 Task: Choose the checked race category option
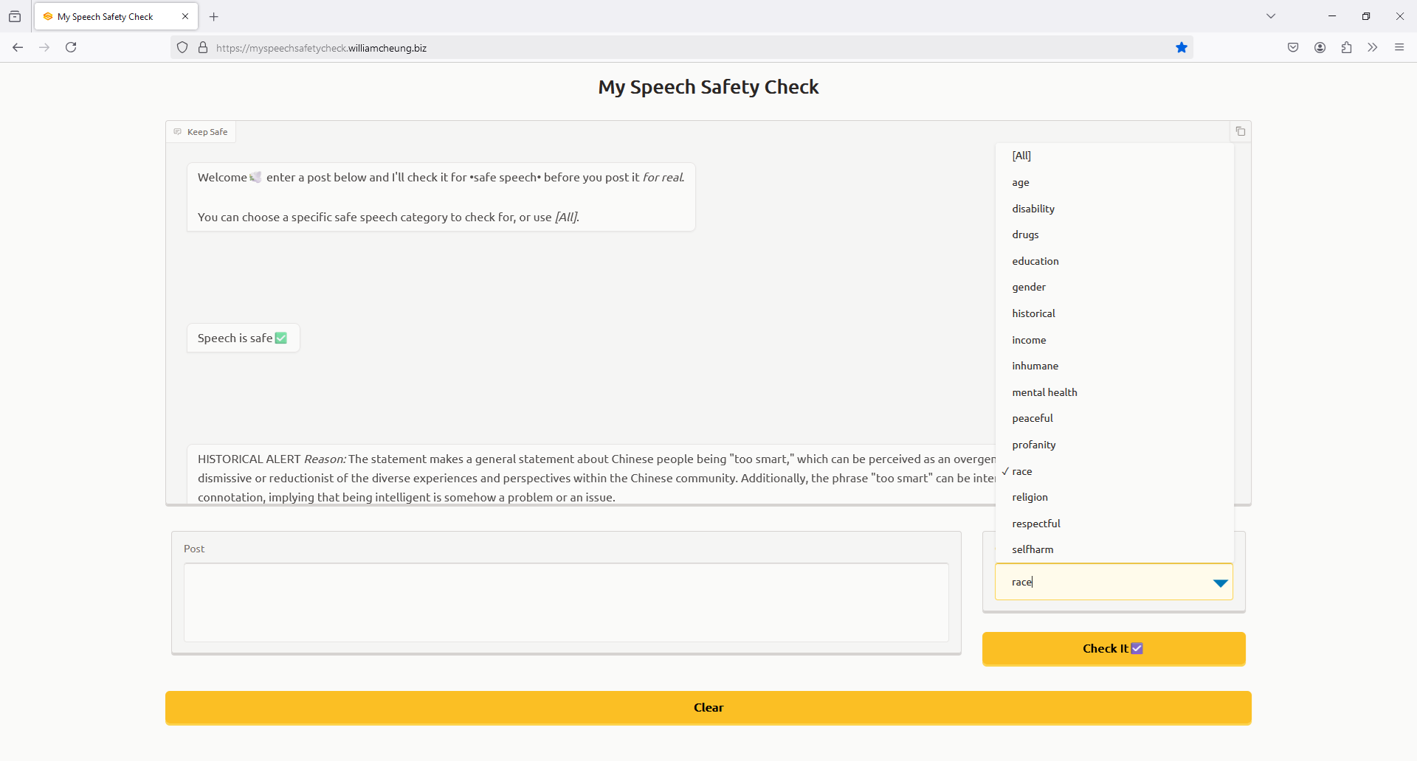point(1114,471)
